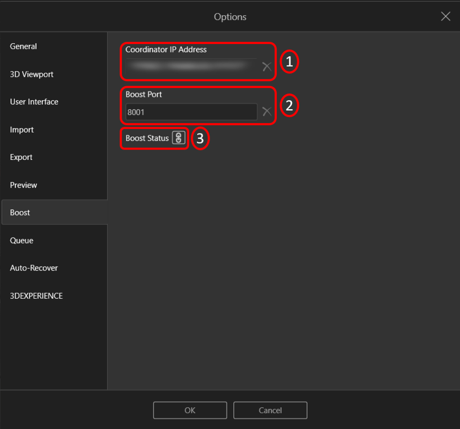Click the numbered callout circle 2

pos(289,106)
